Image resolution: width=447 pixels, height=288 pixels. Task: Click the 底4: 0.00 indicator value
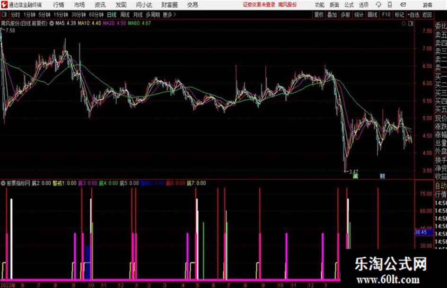tap(108, 183)
